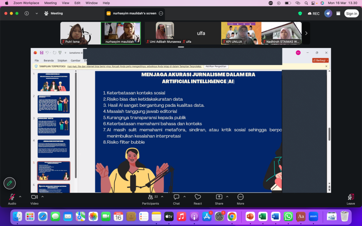Show next participants with right arrow
This screenshot has height=226, width=362.
(x=306, y=33)
